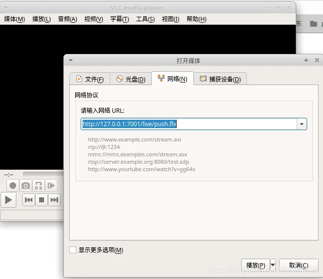Enable the 显示更多选项(M) checkbox
The height and width of the screenshot is (279, 323).
coord(73,250)
